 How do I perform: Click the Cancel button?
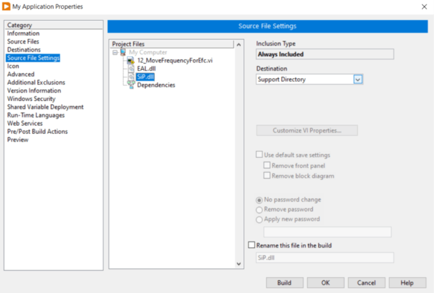point(366,283)
